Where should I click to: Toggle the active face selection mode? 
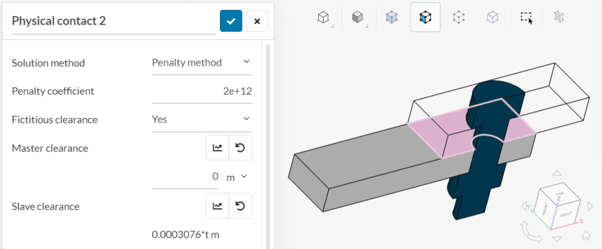[425, 18]
